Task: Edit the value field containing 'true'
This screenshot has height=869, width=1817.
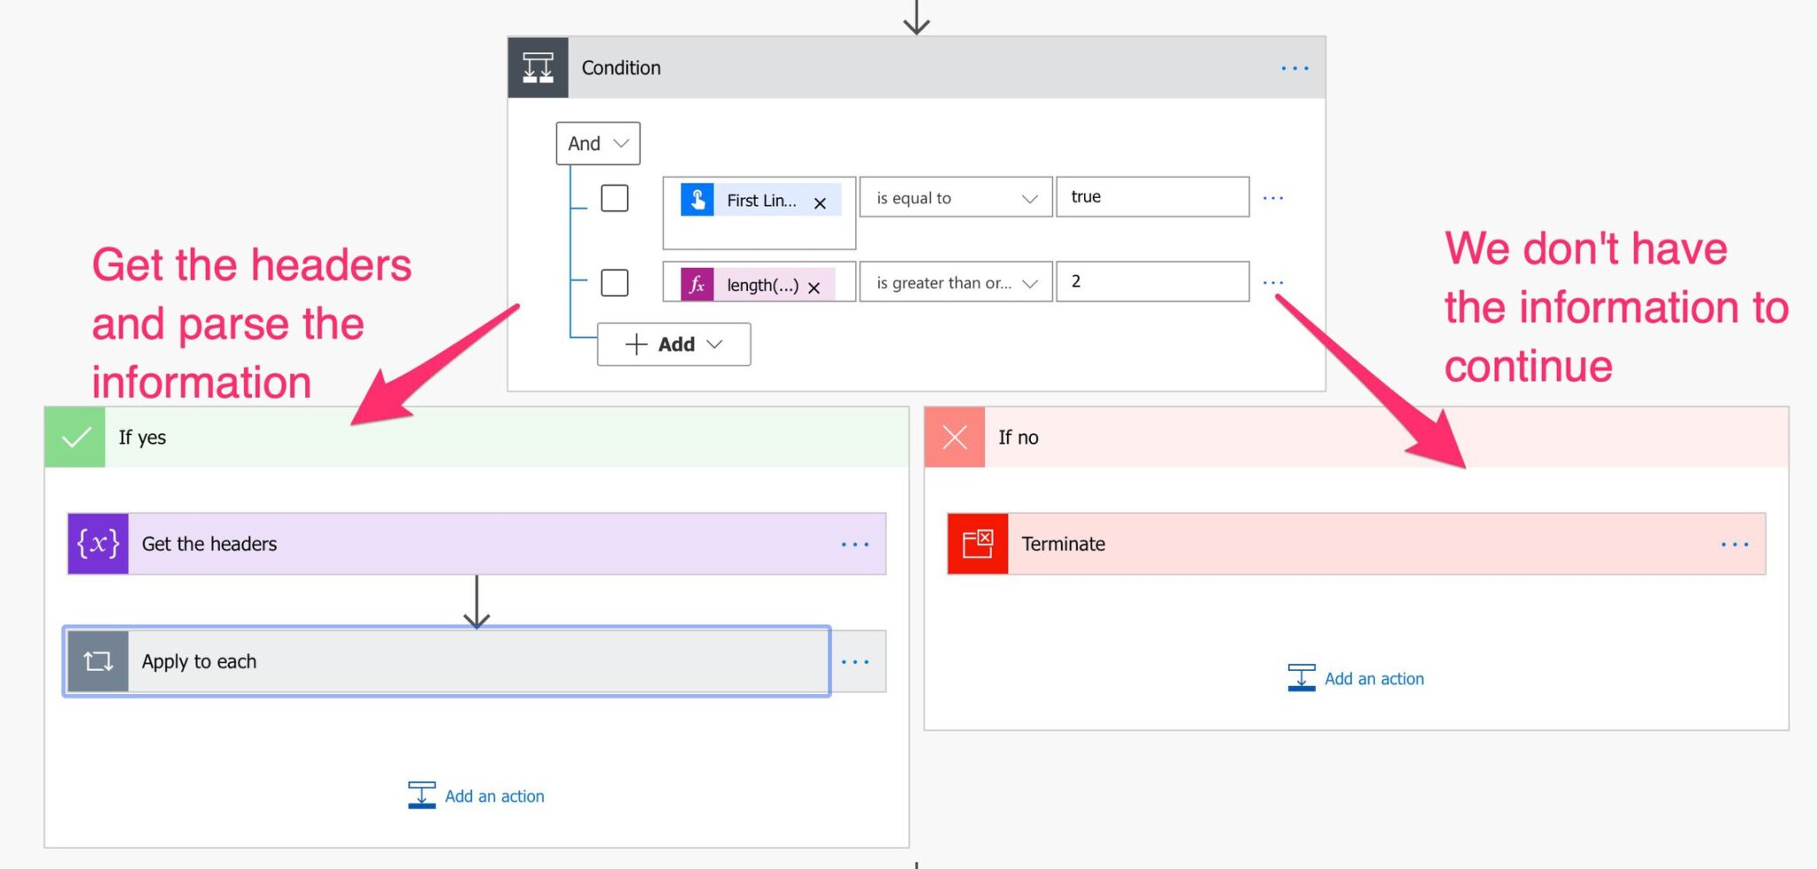Action: pyautogui.click(x=1152, y=197)
